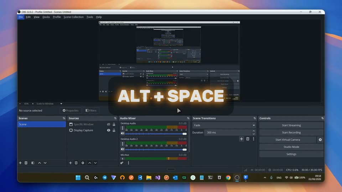Screen dimensions: 342x192
Task: Open source Properties button
Action: click(71, 111)
